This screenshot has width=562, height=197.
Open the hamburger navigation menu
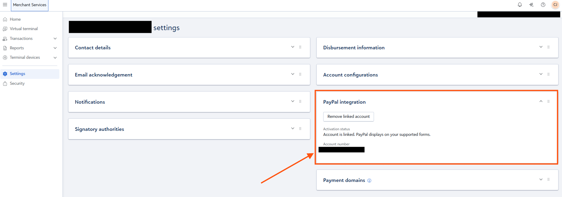[5, 5]
